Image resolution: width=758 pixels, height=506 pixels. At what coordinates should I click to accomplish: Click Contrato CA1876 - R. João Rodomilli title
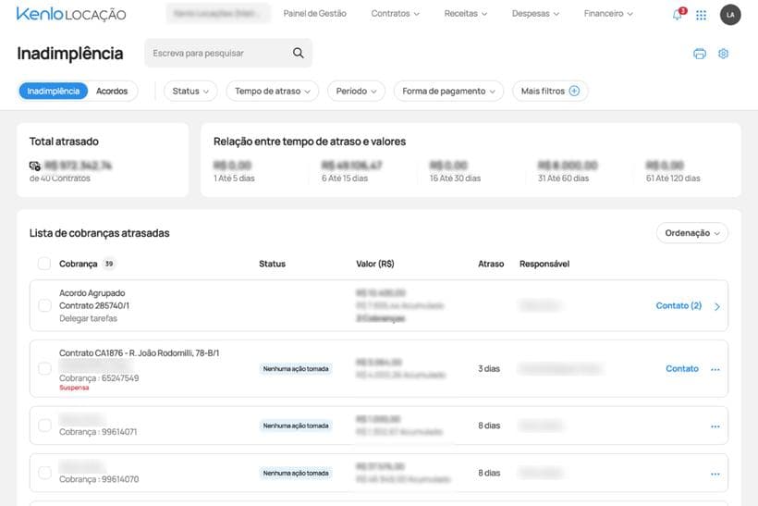click(140, 353)
